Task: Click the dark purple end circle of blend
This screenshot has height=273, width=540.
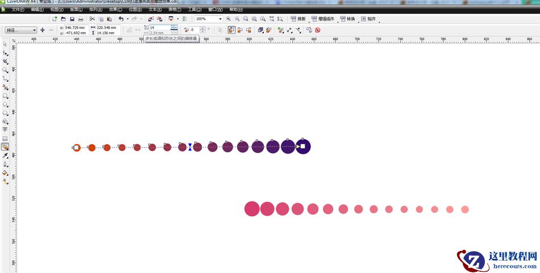Action: (x=303, y=146)
